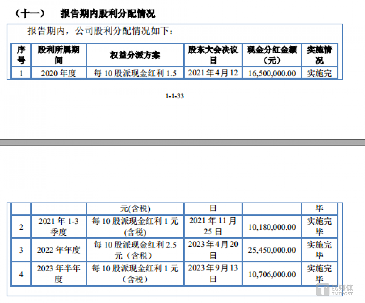The width and height of the screenshot is (365, 303).
Task: Select the 10,180,000.00 dividend amount
Action: [272, 227]
